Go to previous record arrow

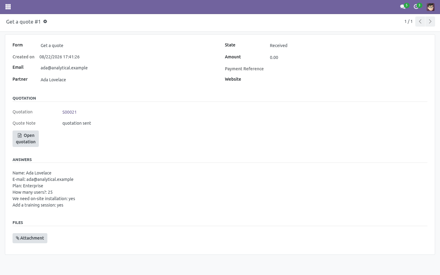[x=420, y=21]
